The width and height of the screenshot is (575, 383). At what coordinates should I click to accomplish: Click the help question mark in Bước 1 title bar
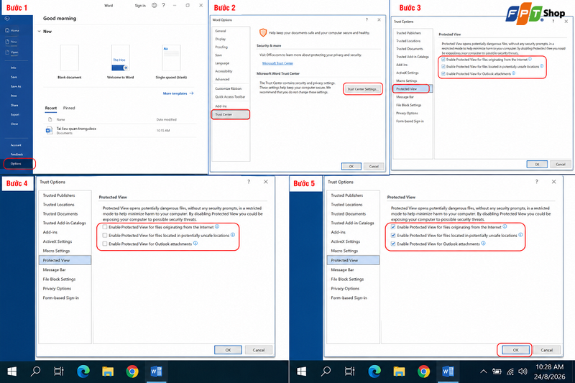point(164,5)
